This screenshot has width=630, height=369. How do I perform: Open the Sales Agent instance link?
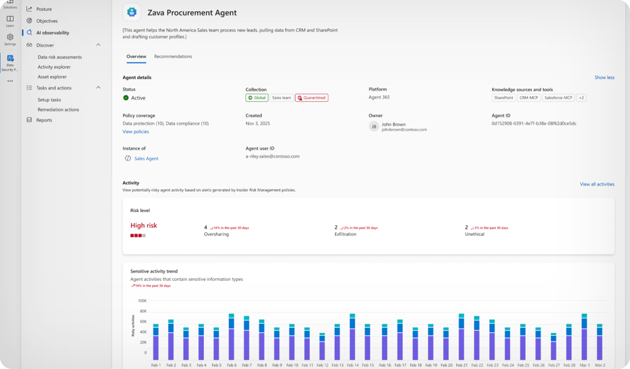tap(146, 159)
